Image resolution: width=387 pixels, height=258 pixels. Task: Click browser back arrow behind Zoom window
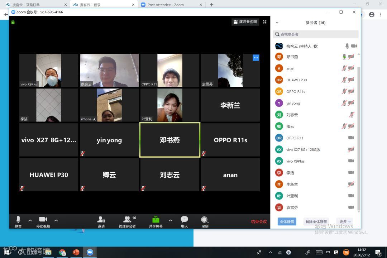(6, 15)
